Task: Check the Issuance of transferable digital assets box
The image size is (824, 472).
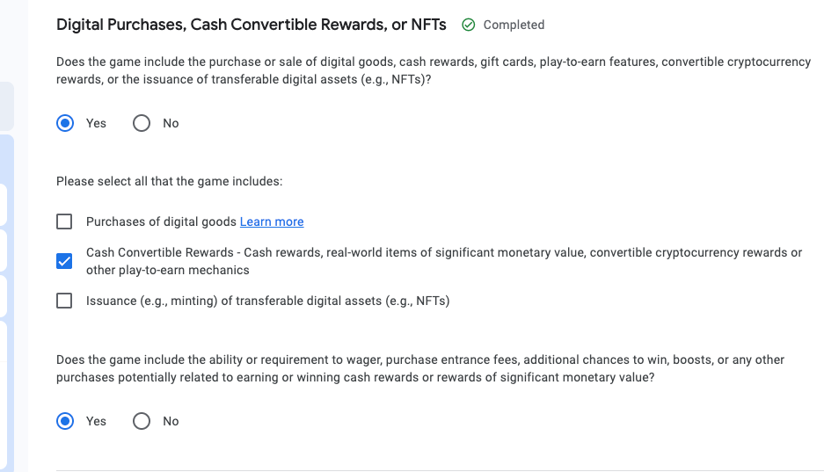Action: tap(64, 301)
